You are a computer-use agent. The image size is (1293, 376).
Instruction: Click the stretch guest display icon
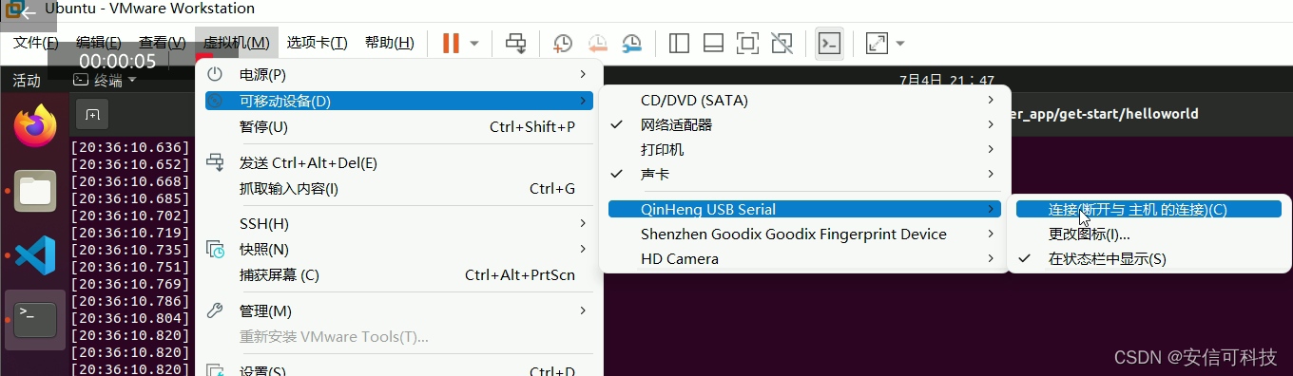pyautogui.click(x=877, y=43)
